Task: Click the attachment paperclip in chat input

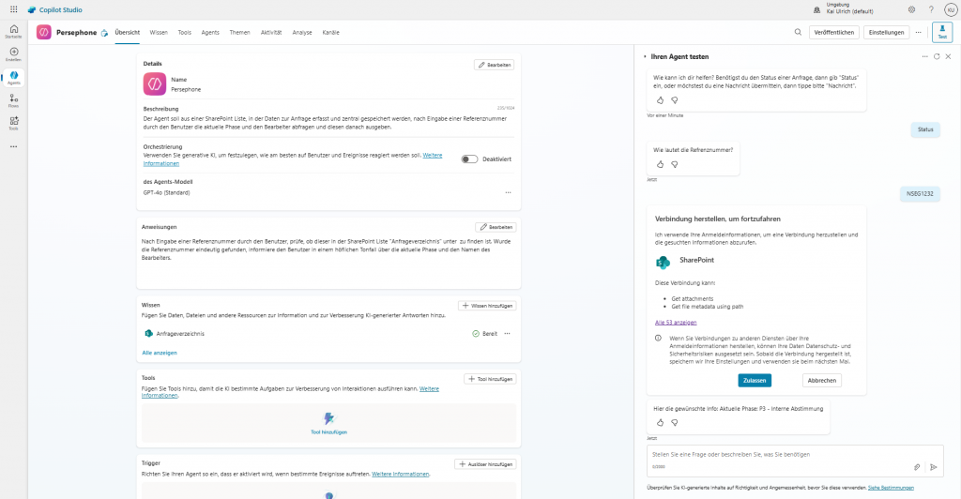Action: tap(917, 466)
